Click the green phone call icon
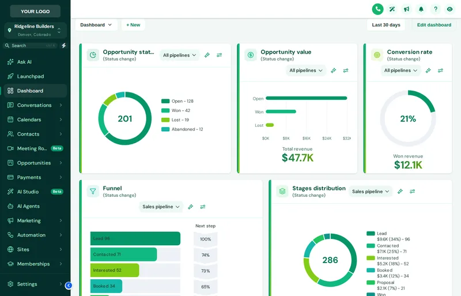Image resolution: width=461 pixels, height=296 pixels. tap(377, 9)
